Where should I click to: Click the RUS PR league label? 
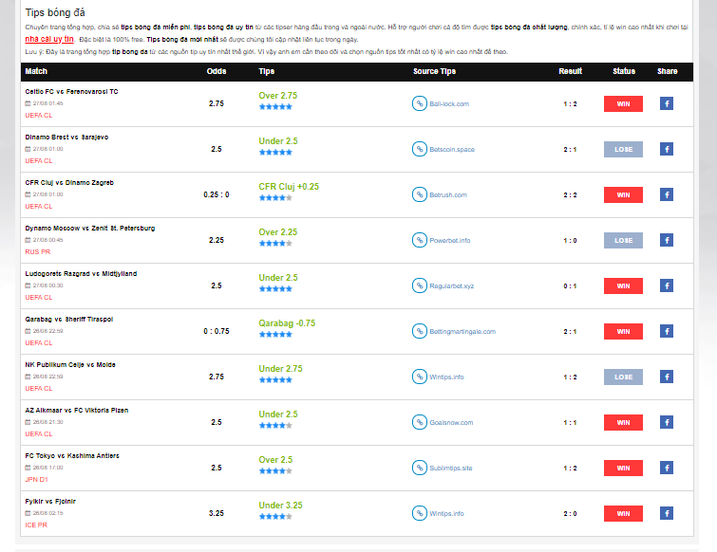pyautogui.click(x=37, y=252)
